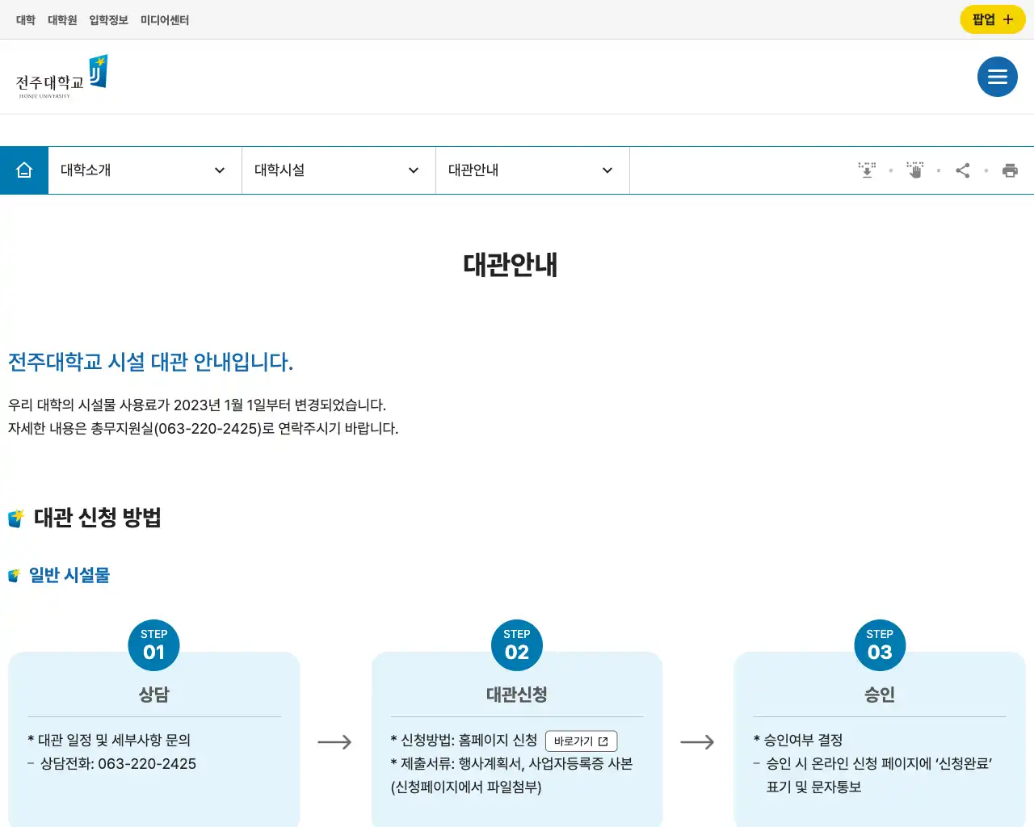Screen dimensions: 1034x827
Task: Click the 승인여부 결정 line
Action: point(798,741)
